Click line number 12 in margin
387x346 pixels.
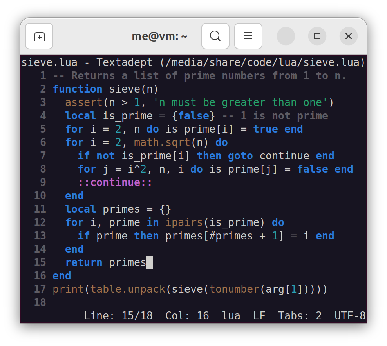click(40, 222)
